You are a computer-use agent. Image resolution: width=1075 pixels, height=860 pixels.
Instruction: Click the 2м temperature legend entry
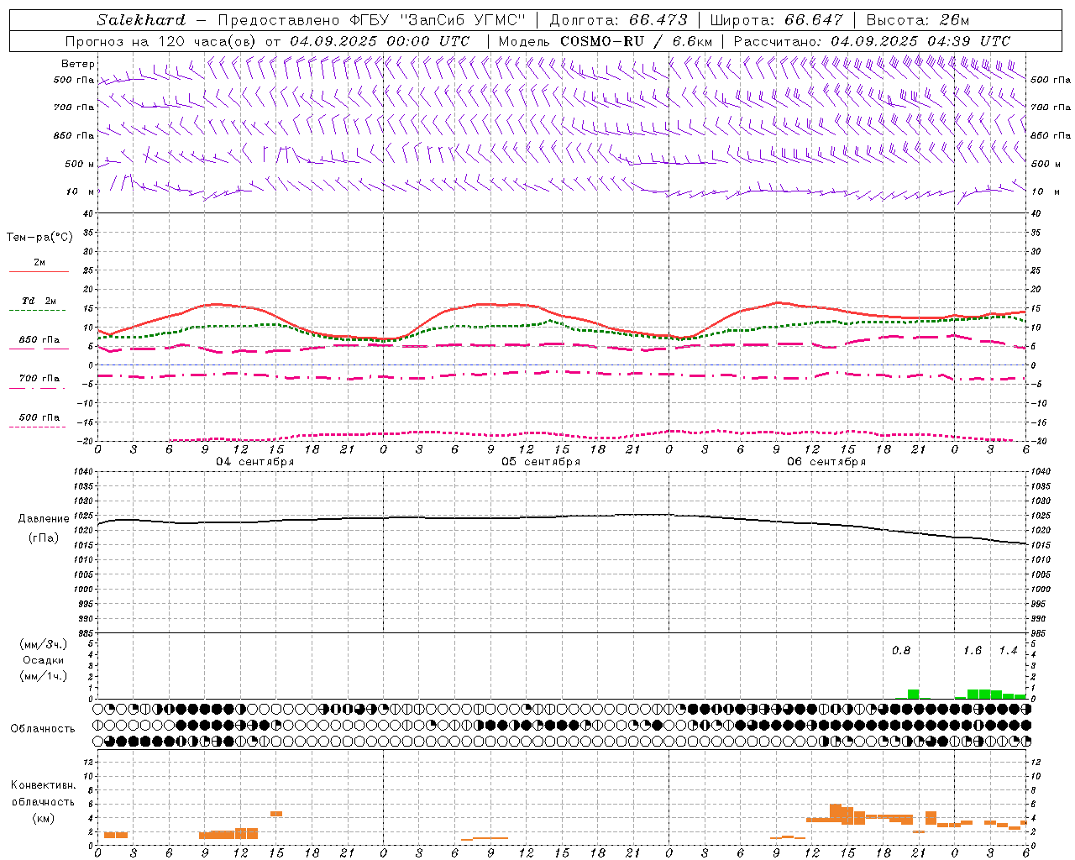[x=39, y=263]
